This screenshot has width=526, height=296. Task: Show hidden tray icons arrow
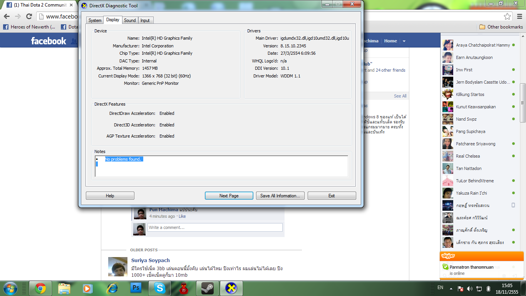[x=451, y=288]
